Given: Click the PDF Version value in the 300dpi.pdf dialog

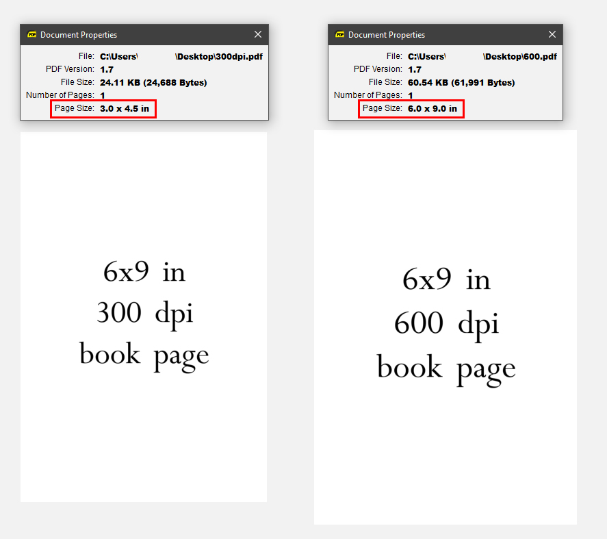Looking at the screenshot, I should tap(107, 70).
